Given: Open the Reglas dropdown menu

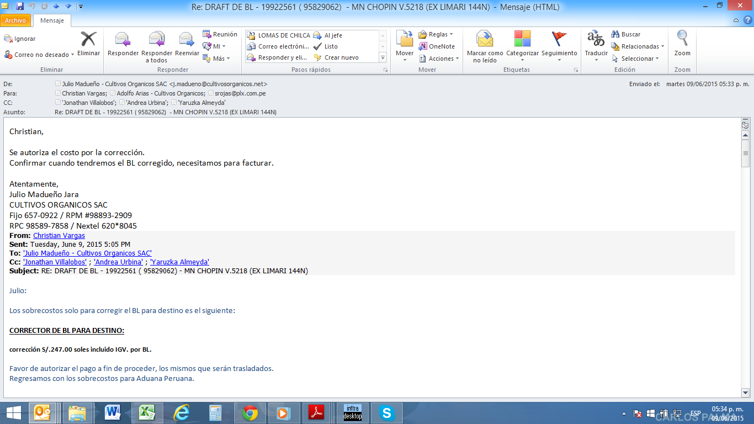Looking at the screenshot, I should (x=451, y=34).
